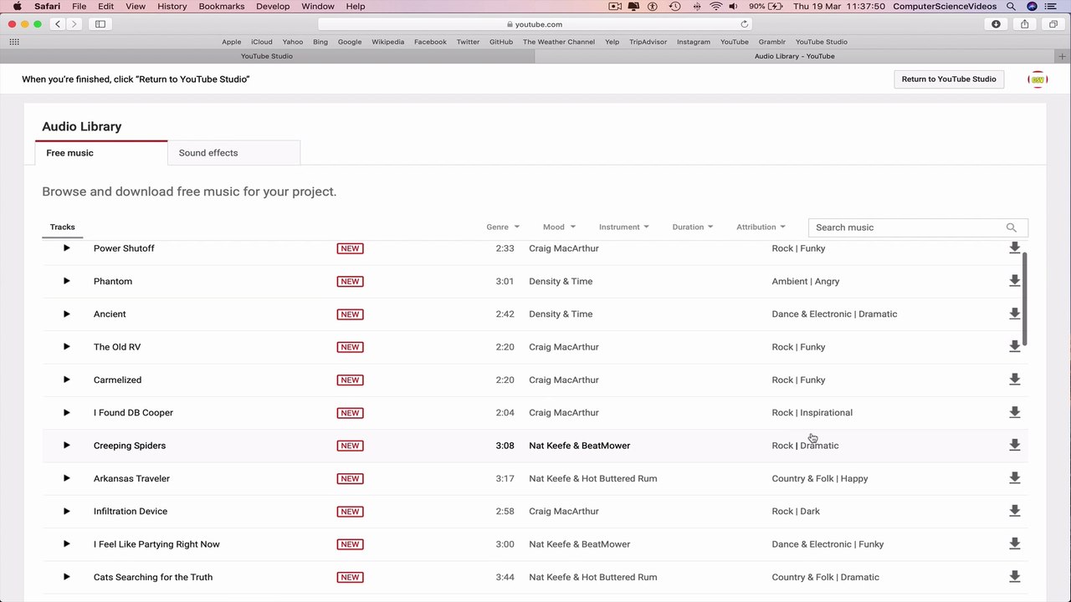1071x602 pixels.
Task: Download the Carmelized track
Action: (x=1014, y=380)
